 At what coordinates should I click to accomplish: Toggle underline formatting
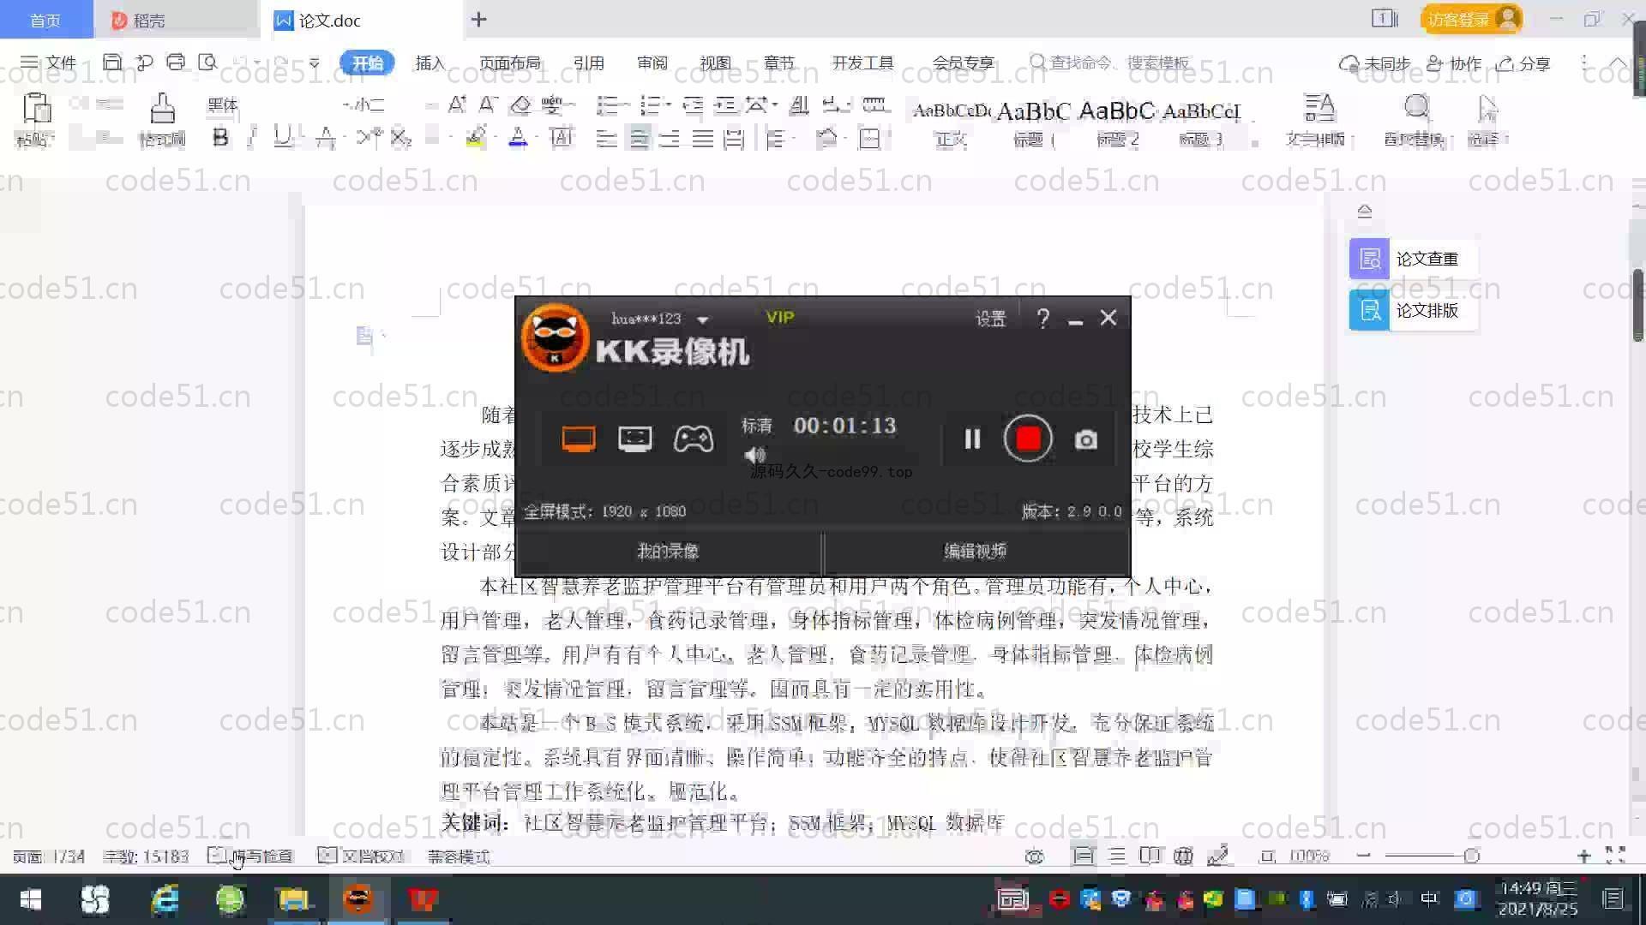click(x=282, y=137)
